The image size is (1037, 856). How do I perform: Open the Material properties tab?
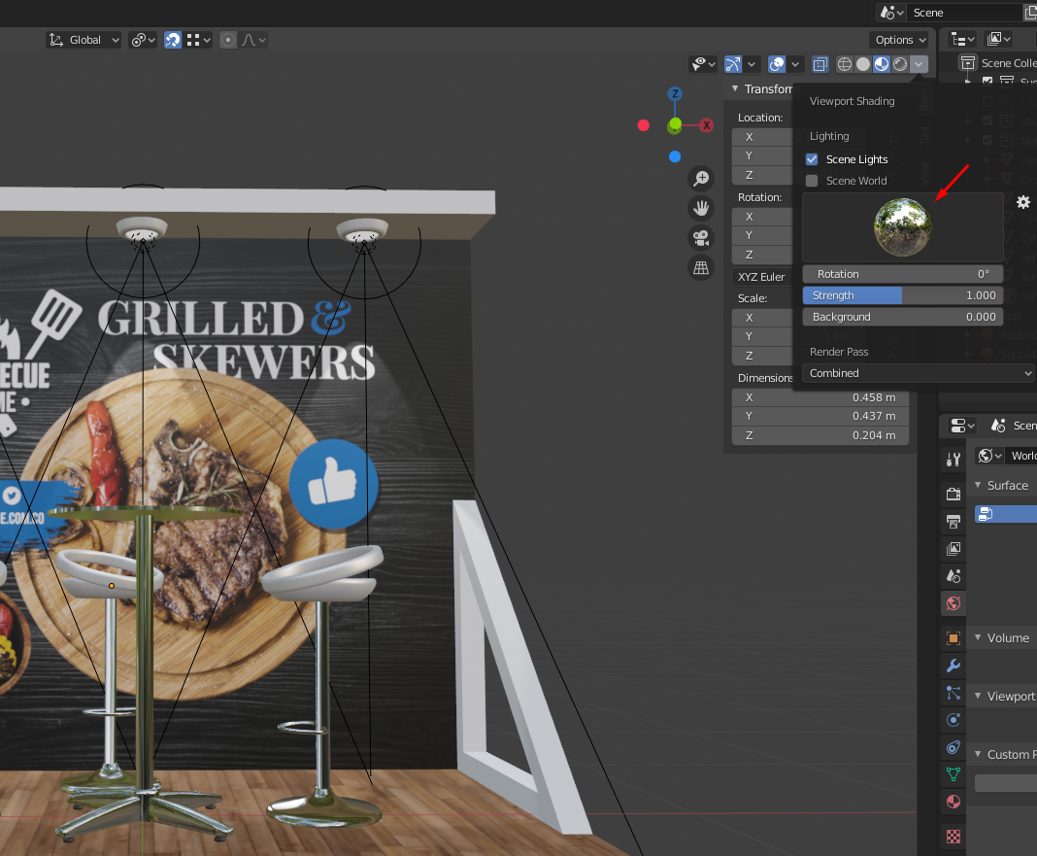click(x=953, y=802)
